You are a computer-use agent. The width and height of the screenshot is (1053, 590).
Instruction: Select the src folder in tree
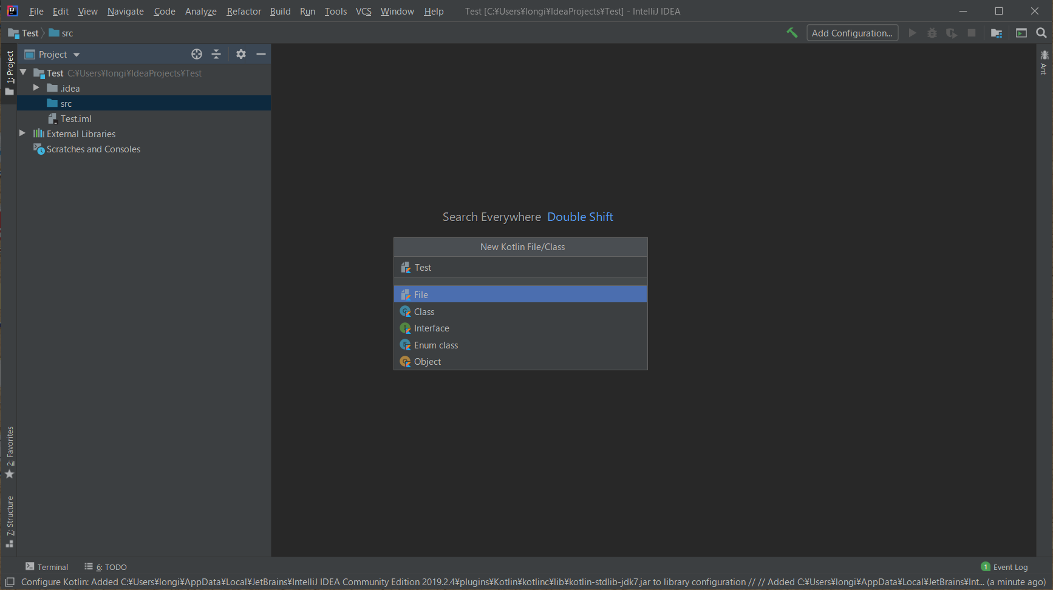pyautogui.click(x=144, y=103)
